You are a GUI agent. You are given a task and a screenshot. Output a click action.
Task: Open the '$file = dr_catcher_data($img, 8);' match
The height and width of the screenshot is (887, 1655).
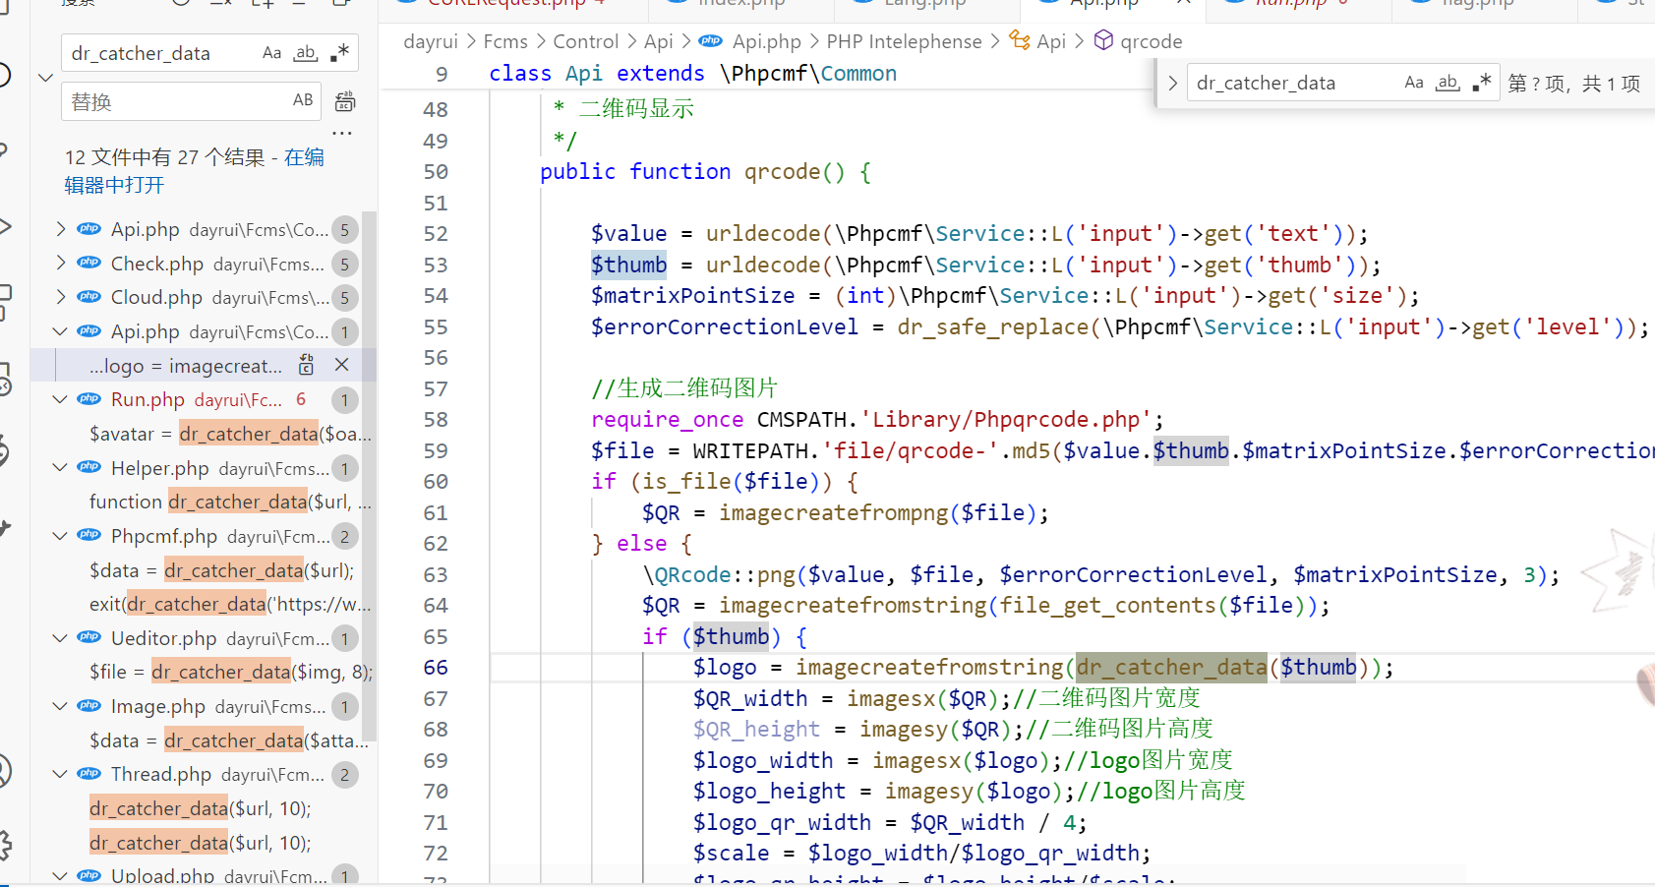pyautogui.click(x=230, y=672)
